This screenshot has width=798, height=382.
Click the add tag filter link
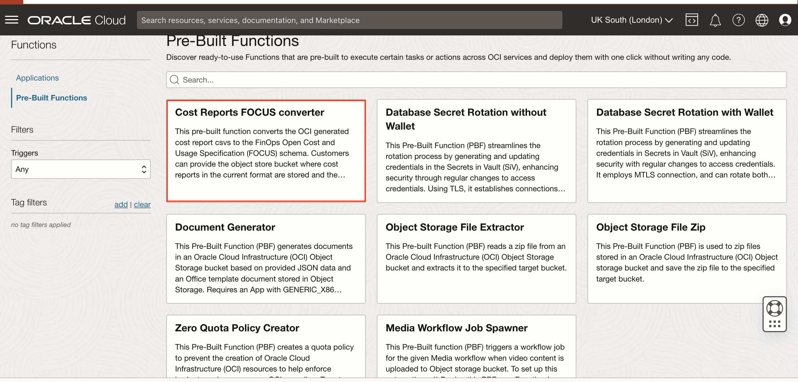pyautogui.click(x=121, y=205)
